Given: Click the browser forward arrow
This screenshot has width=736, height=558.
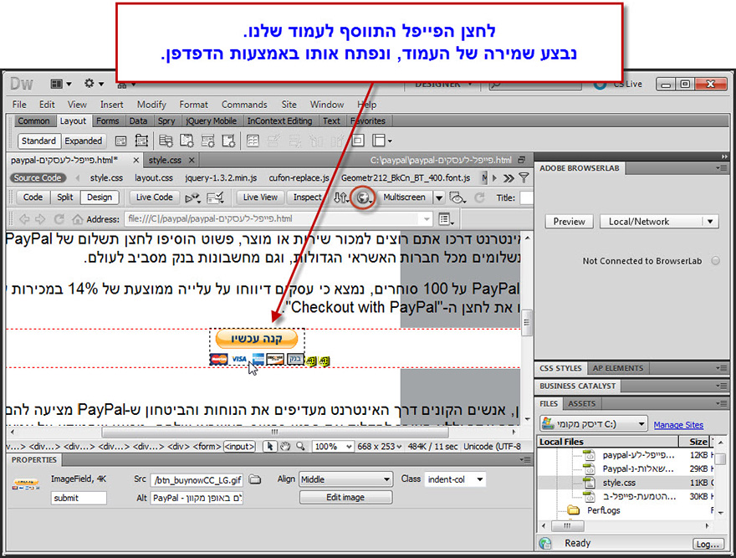Looking at the screenshot, I should (x=40, y=219).
